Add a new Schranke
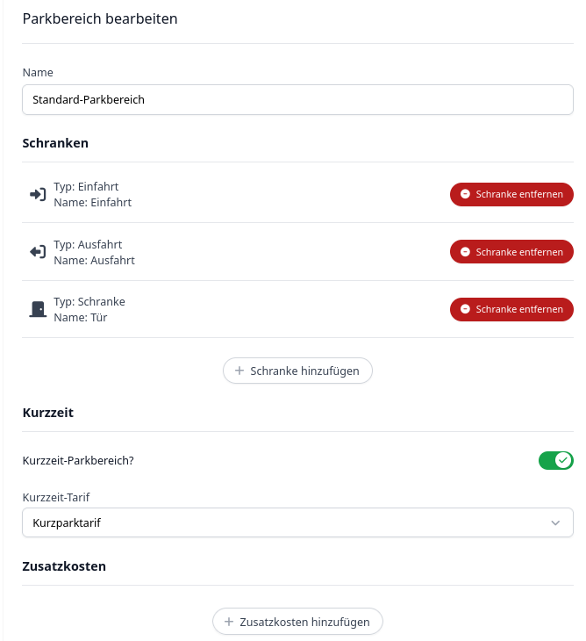The image size is (586, 641). coord(297,371)
